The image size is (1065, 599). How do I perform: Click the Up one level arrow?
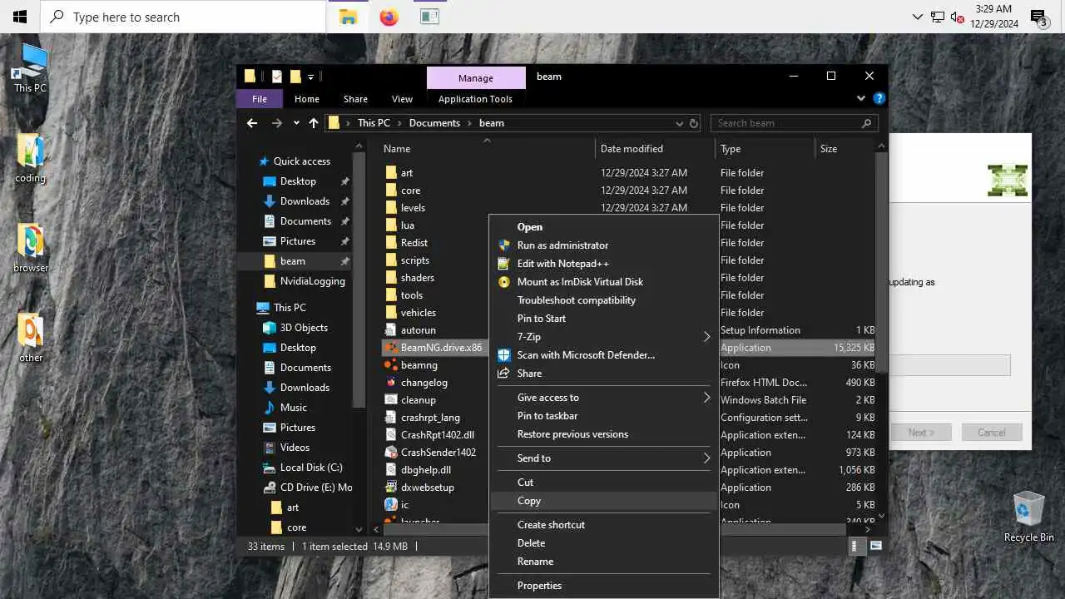(x=313, y=123)
